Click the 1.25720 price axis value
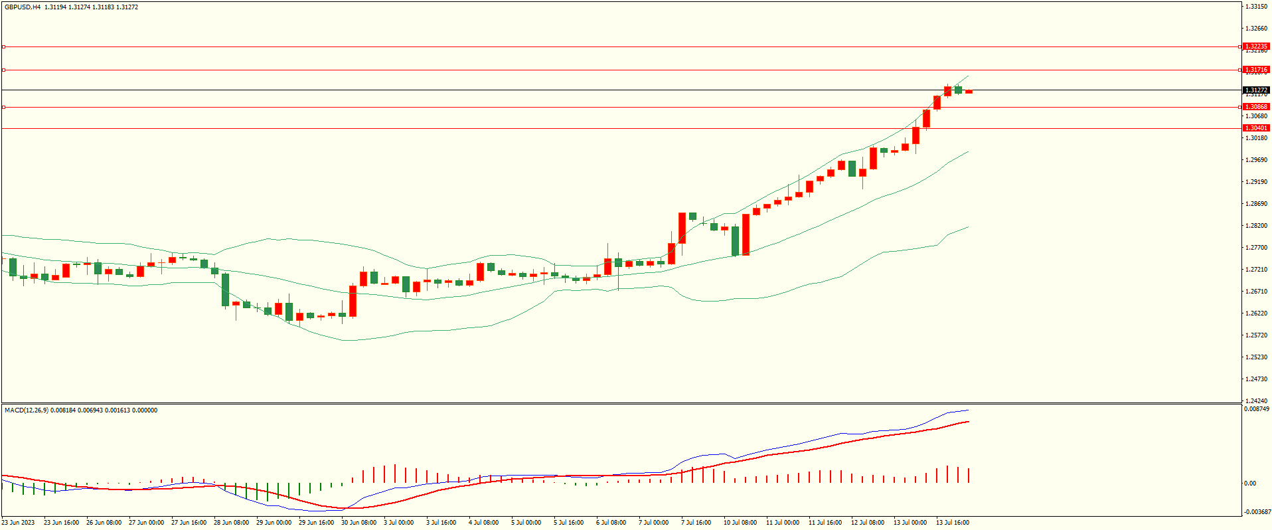Image resolution: width=1272 pixels, height=530 pixels. pos(1257,335)
